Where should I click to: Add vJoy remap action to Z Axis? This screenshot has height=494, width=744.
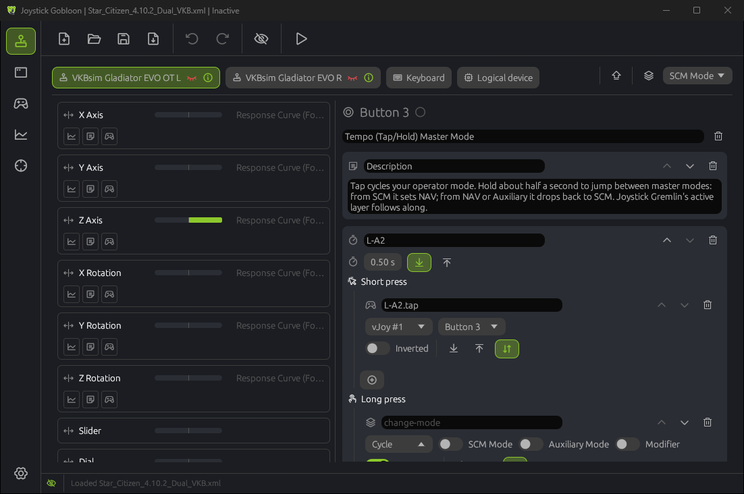[x=109, y=242]
